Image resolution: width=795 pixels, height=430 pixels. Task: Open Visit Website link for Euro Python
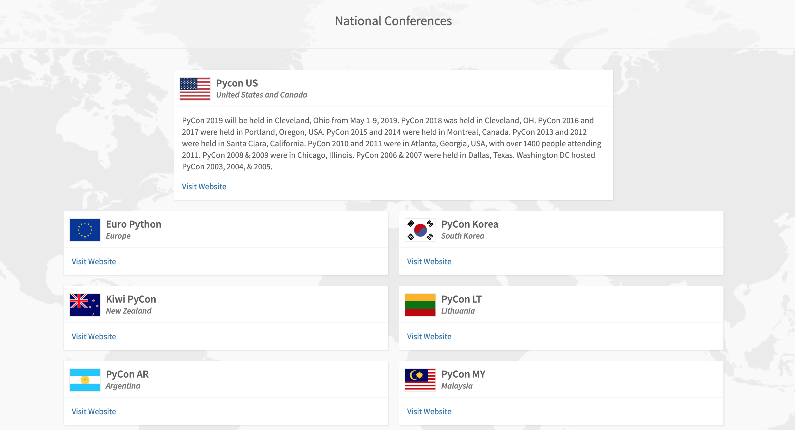point(94,262)
